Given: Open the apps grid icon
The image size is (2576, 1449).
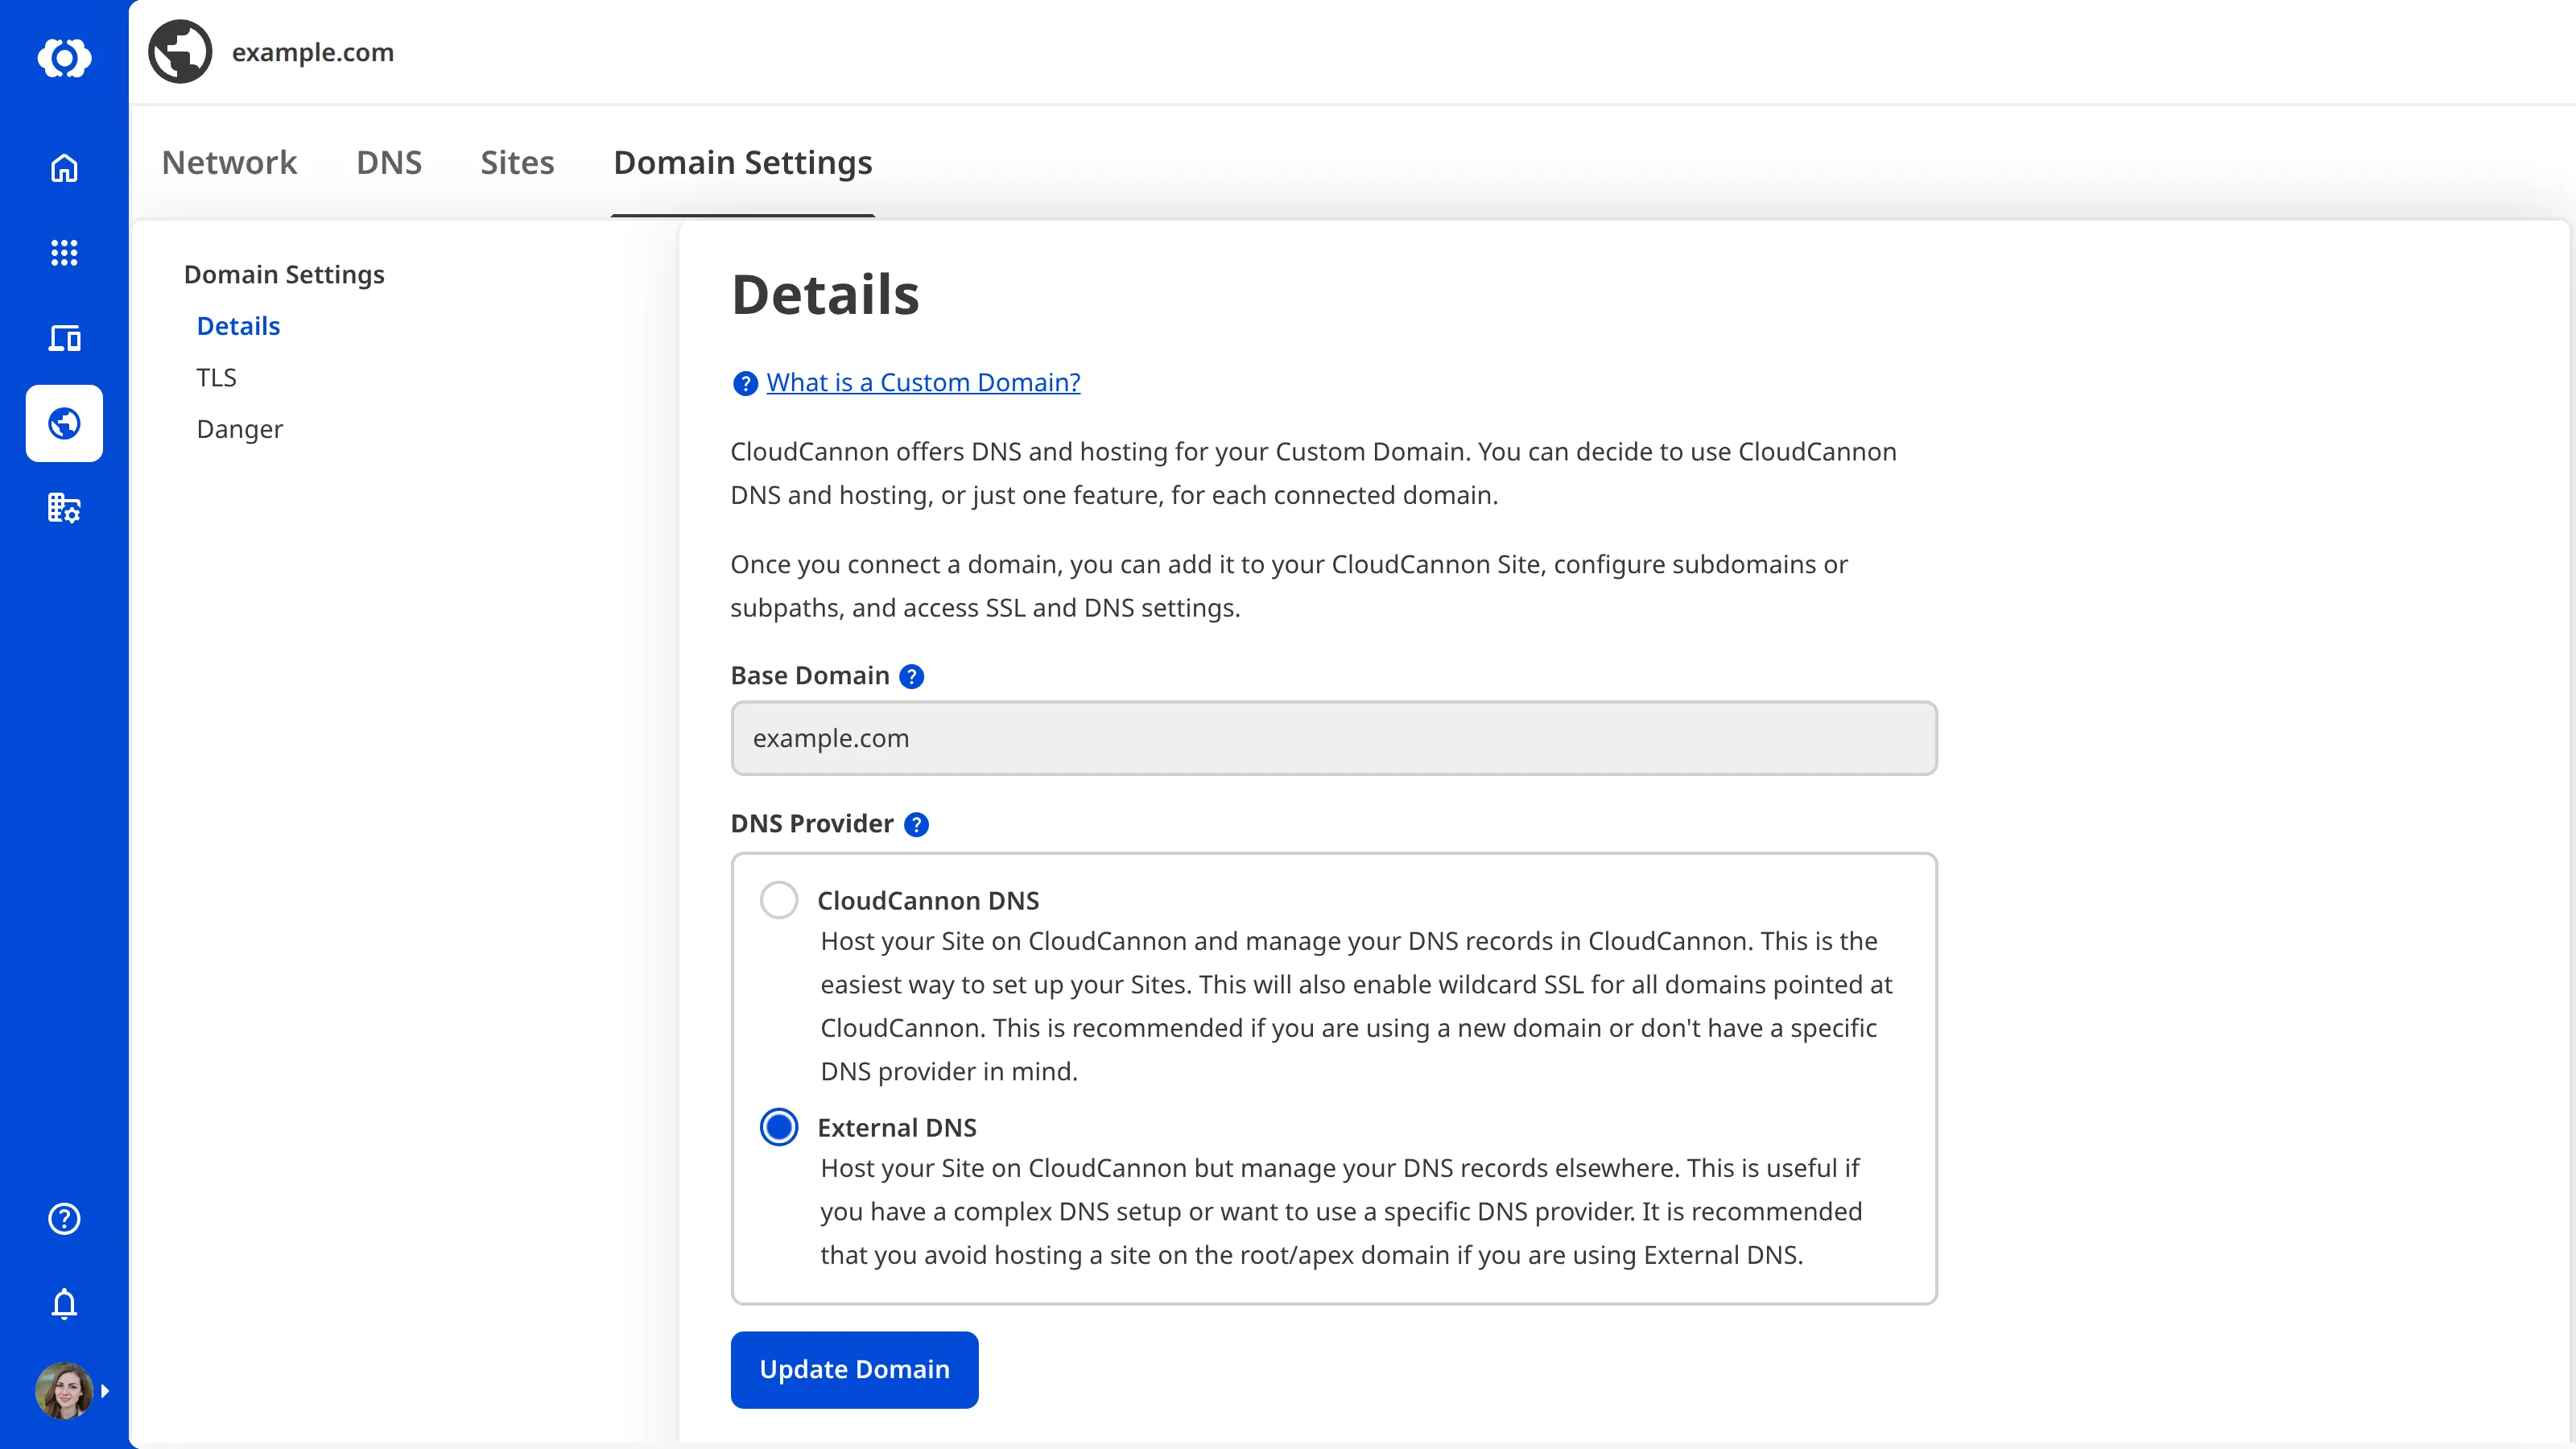Looking at the screenshot, I should point(64,252).
